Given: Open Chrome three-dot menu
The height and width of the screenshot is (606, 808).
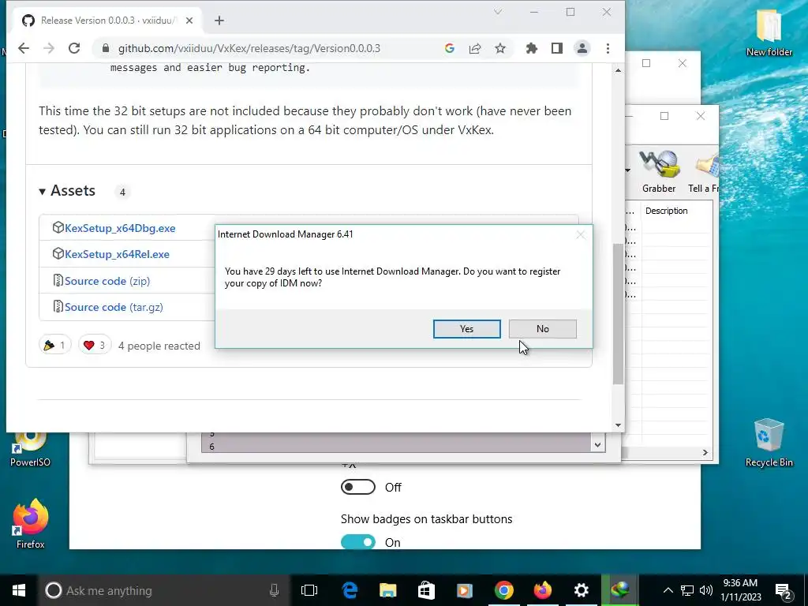Looking at the screenshot, I should tap(608, 48).
